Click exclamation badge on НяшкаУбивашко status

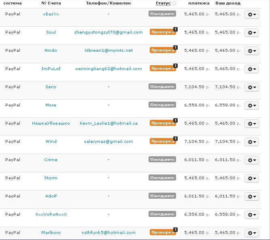pos(175,120)
